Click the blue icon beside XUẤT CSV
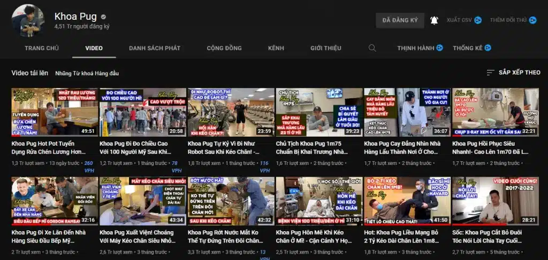 point(478,20)
